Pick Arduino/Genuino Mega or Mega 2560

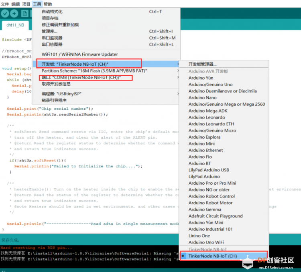click(224, 104)
